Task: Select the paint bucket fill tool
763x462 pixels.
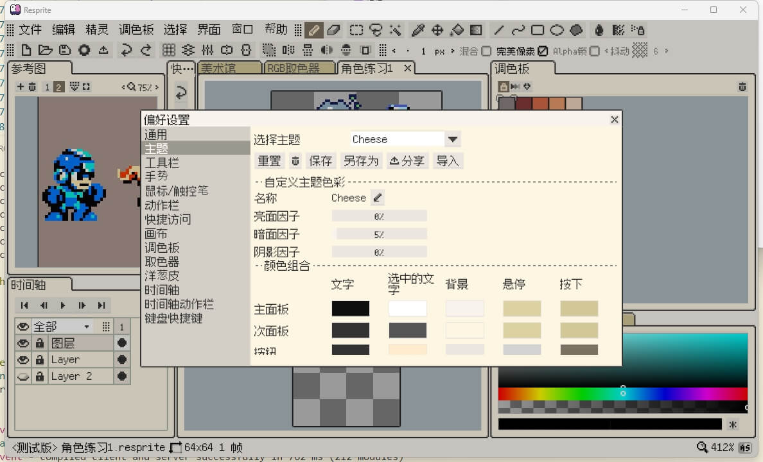Action: click(457, 30)
